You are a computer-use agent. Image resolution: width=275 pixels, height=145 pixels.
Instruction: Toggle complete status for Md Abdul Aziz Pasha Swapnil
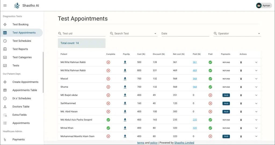[108, 120]
